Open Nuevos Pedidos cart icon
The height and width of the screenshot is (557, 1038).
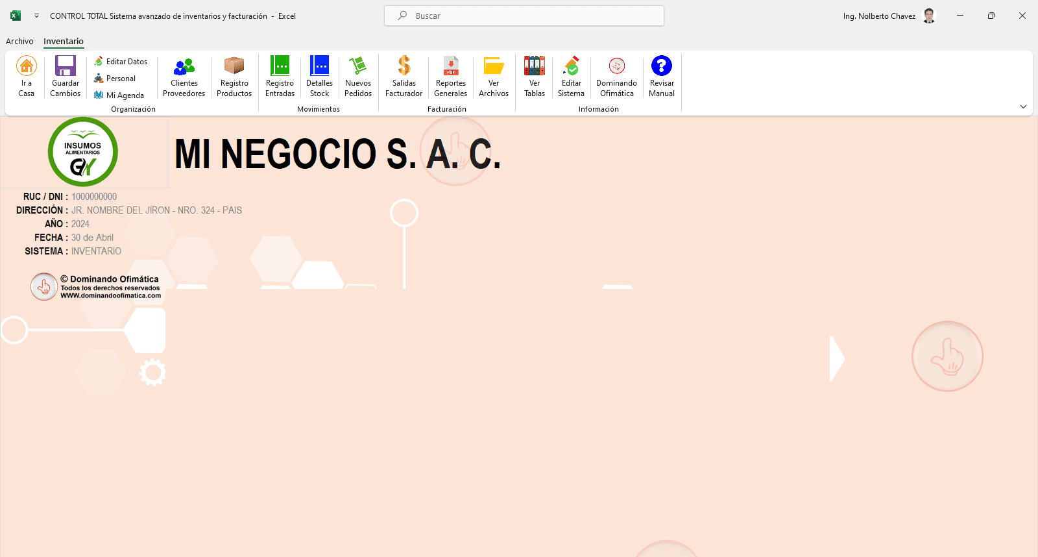[358, 66]
